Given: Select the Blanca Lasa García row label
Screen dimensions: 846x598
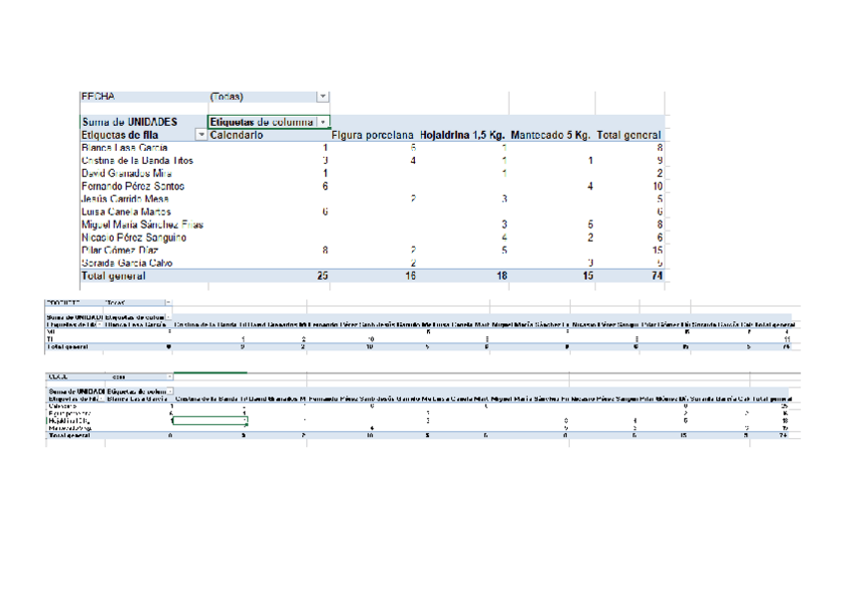Looking at the screenshot, I should click(x=124, y=148).
